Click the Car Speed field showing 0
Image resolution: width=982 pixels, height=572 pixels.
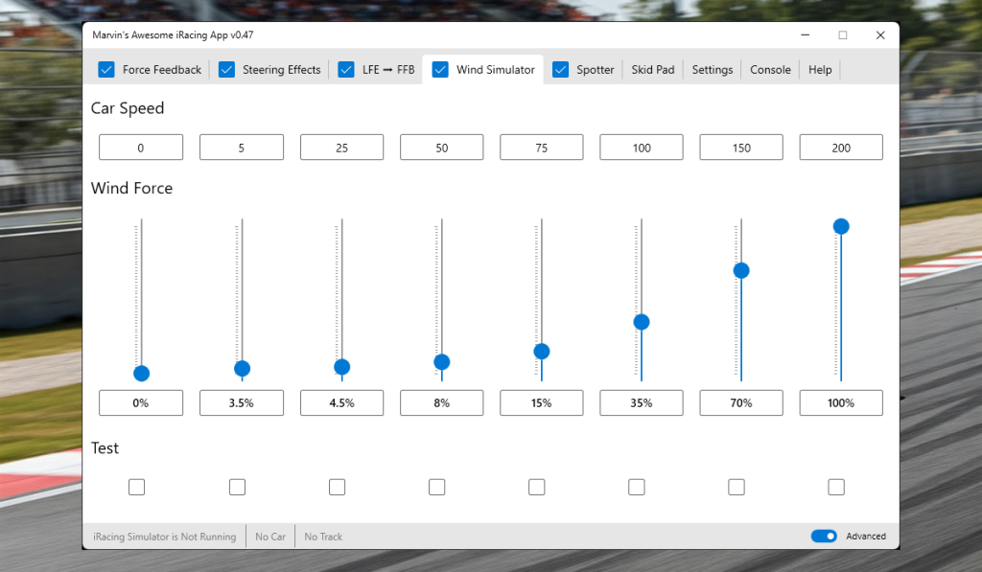click(141, 147)
